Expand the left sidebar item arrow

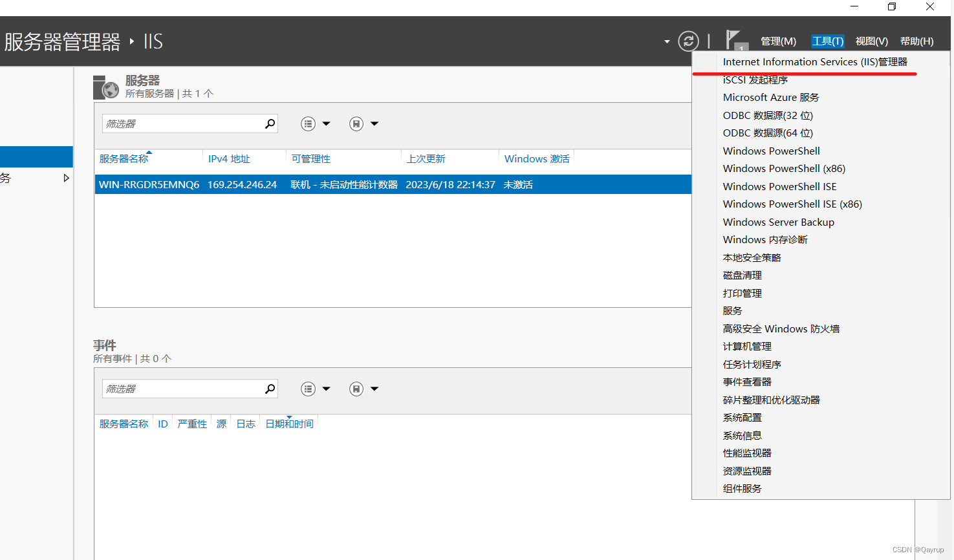[66, 178]
